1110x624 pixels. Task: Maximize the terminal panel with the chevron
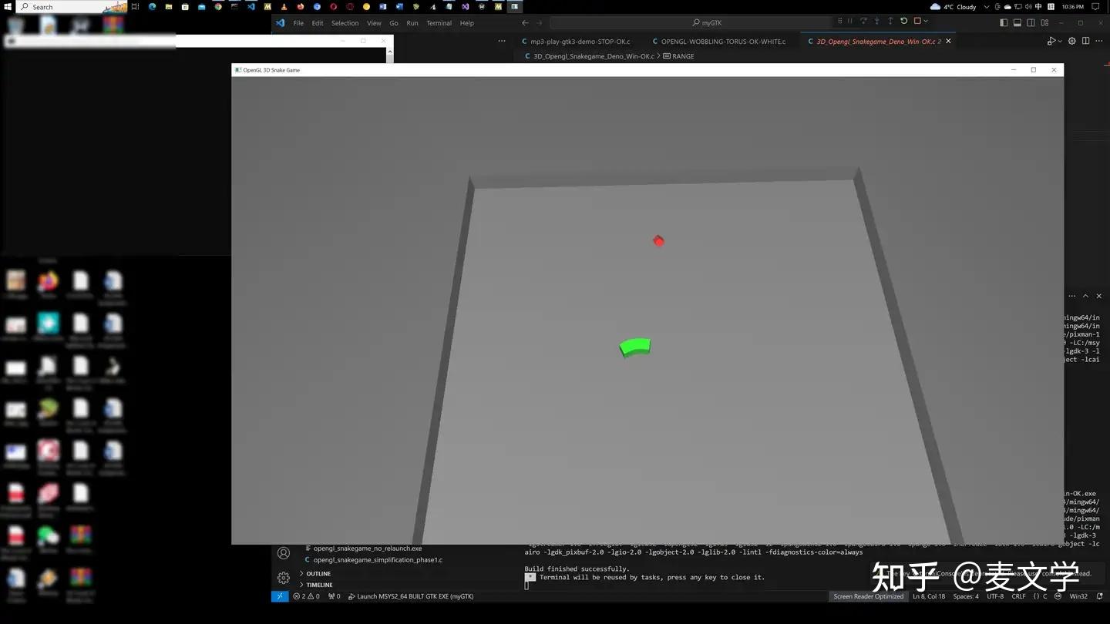pyautogui.click(x=1085, y=296)
